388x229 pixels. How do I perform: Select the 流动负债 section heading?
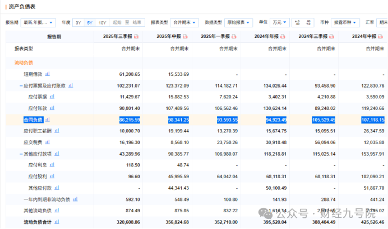(x=24, y=63)
